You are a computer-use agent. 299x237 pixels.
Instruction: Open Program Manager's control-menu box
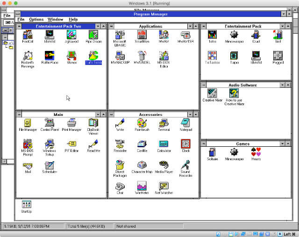coord(18,14)
